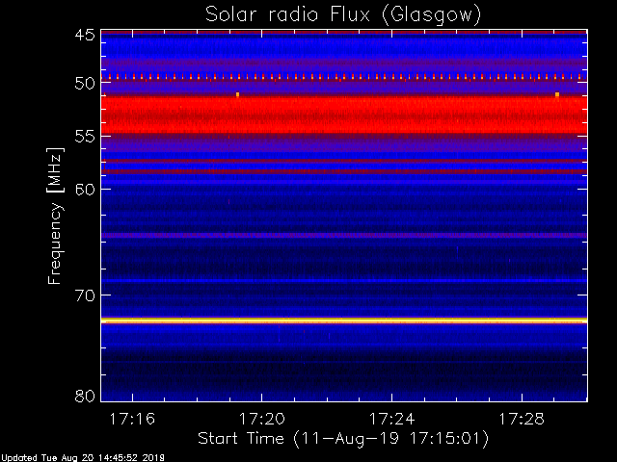Image resolution: width=617 pixels, height=462 pixels.
Task: Click the 50 frequency tick label
Action: tap(85, 84)
